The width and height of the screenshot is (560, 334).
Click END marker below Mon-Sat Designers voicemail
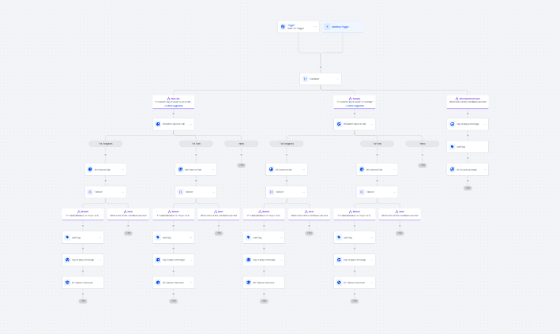83,301
